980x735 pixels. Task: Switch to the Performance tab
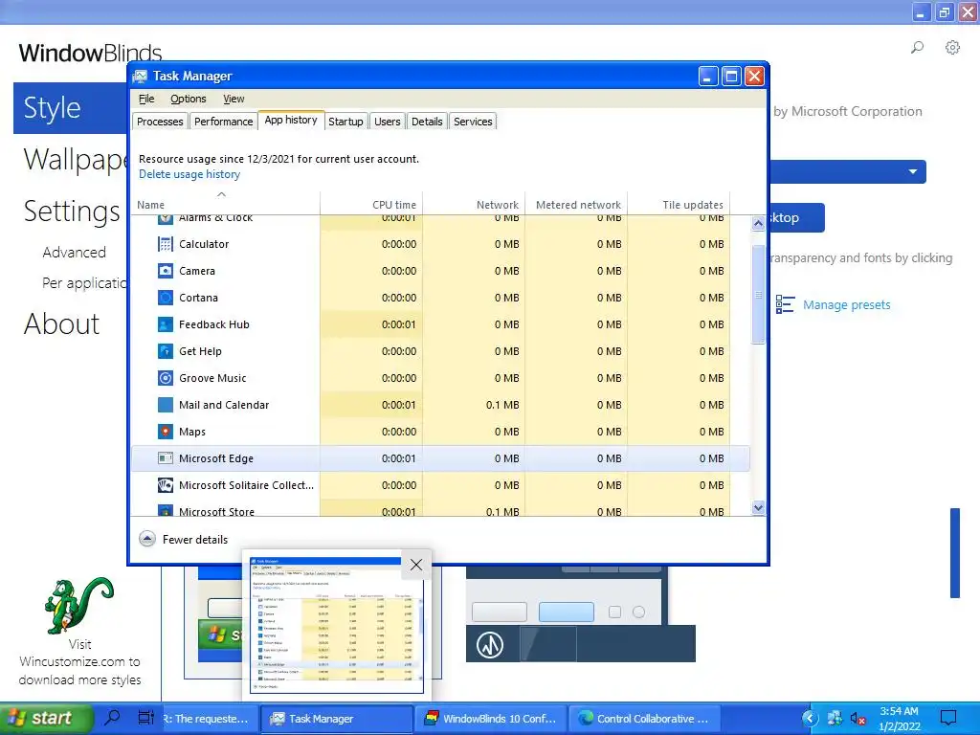coord(223,122)
